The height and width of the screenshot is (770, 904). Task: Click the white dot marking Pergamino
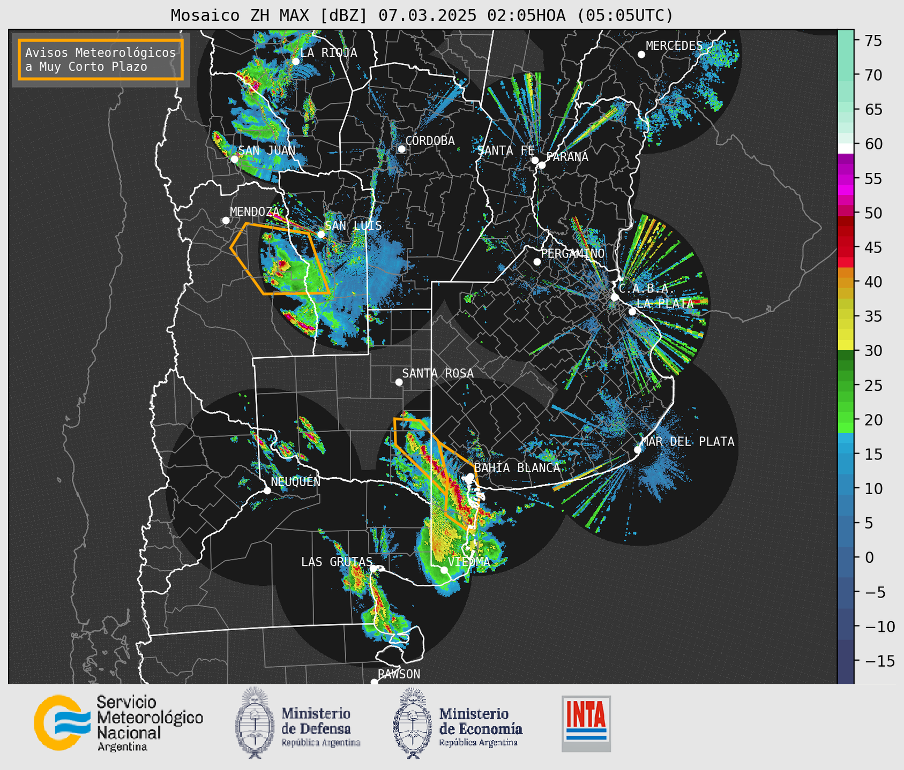point(537,261)
